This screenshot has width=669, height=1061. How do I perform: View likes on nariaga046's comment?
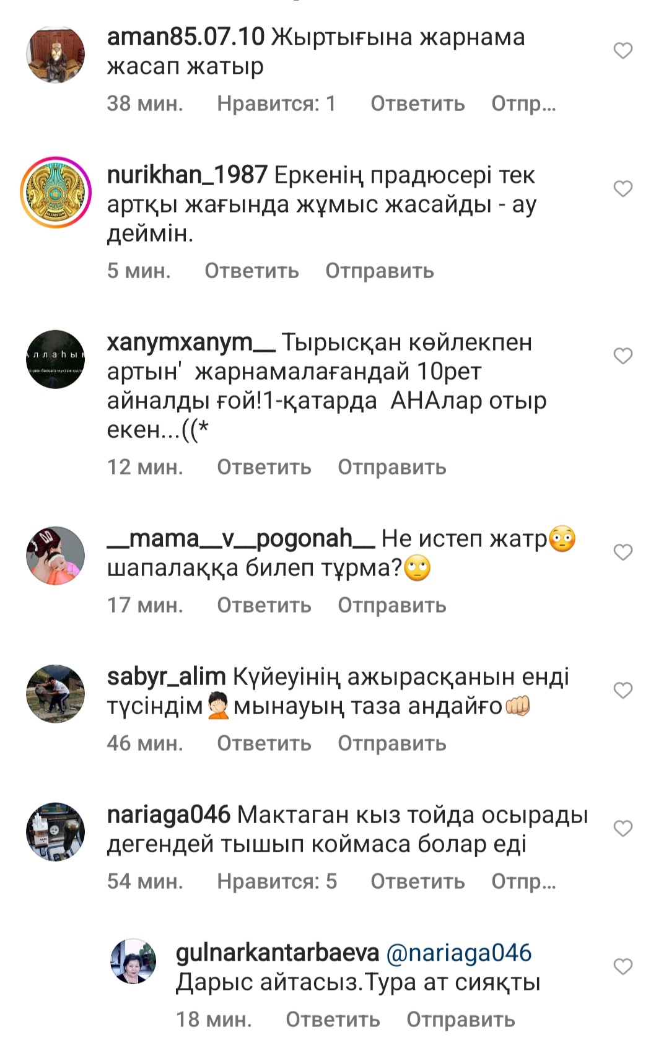tap(277, 881)
